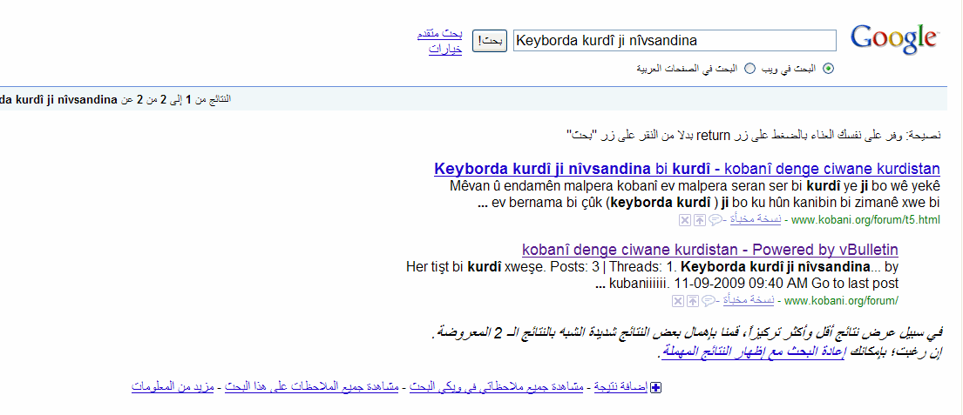
Task: Click إعادة البحث مع إظهار النتائج المهملة link
Action: (x=754, y=352)
